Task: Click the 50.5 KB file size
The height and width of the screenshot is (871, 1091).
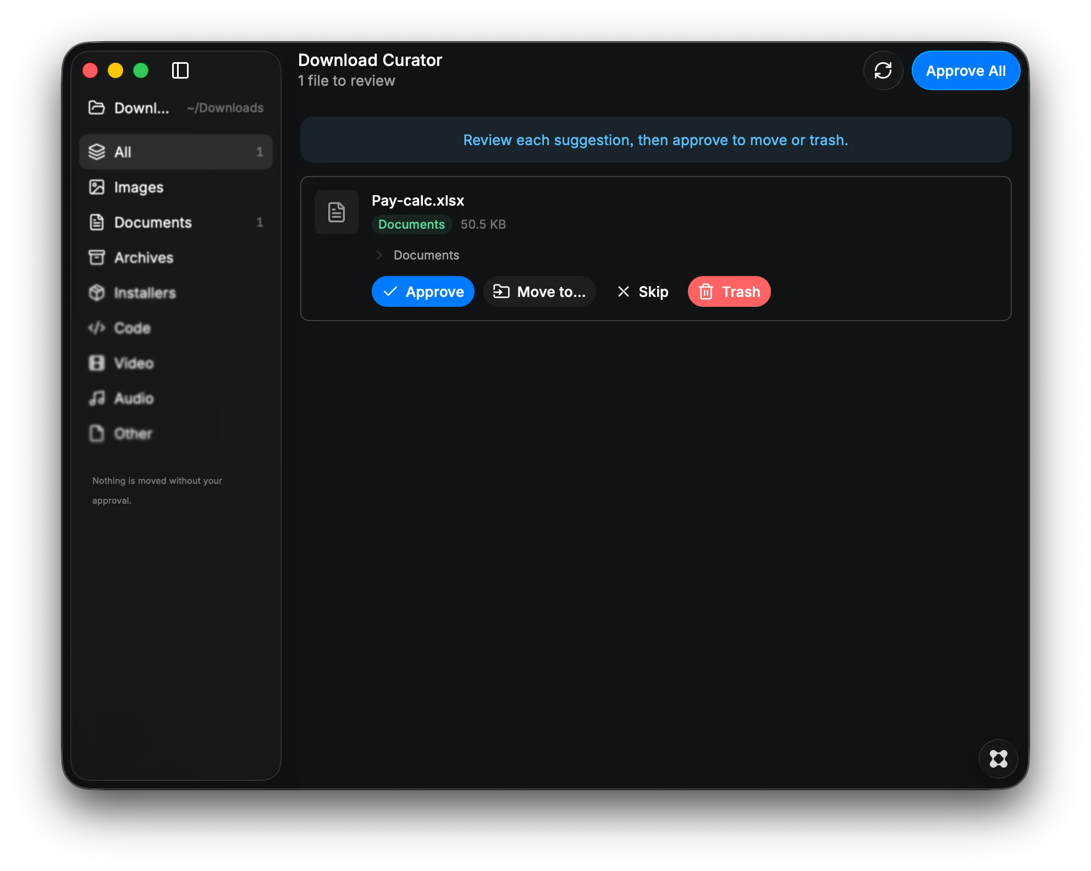Action: click(x=483, y=224)
